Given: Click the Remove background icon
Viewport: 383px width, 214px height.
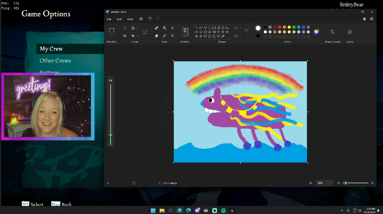Looking at the screenshot, I should point(125,36).
